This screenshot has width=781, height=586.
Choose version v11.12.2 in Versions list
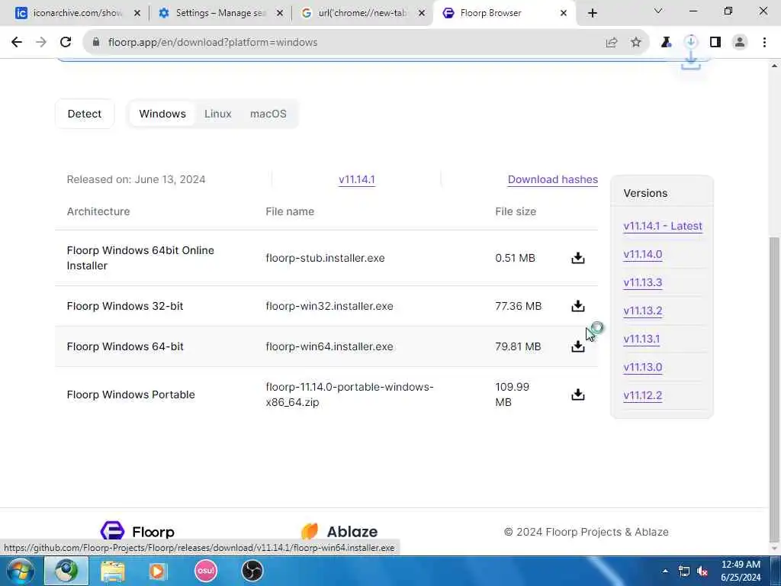click(x=642, y=395)
